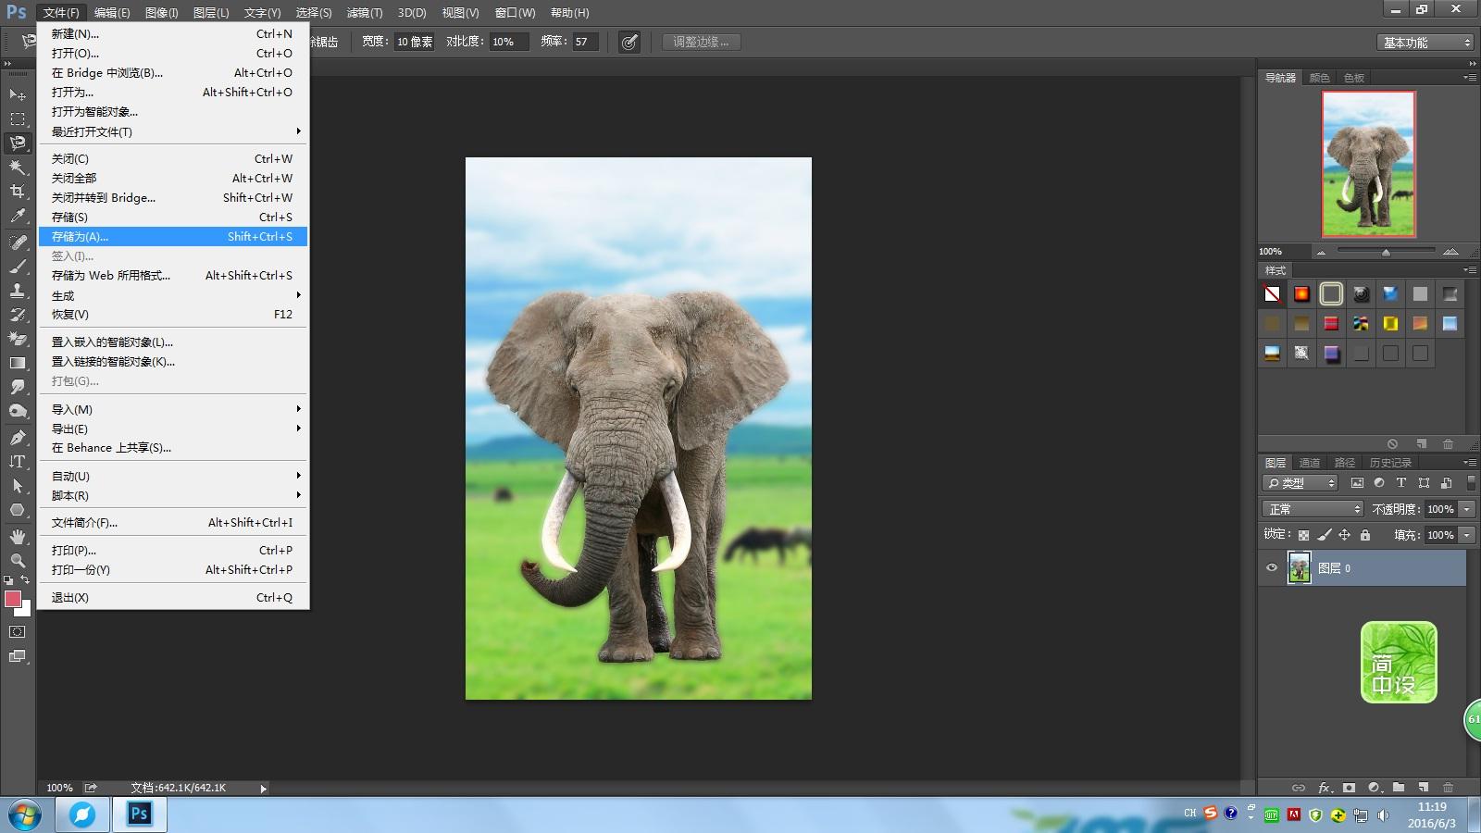The height and width of the screenshot is (833, 1481).
Task: Toggle lock transparent pixels checkerboard icon
Action: coord(1303,535)
